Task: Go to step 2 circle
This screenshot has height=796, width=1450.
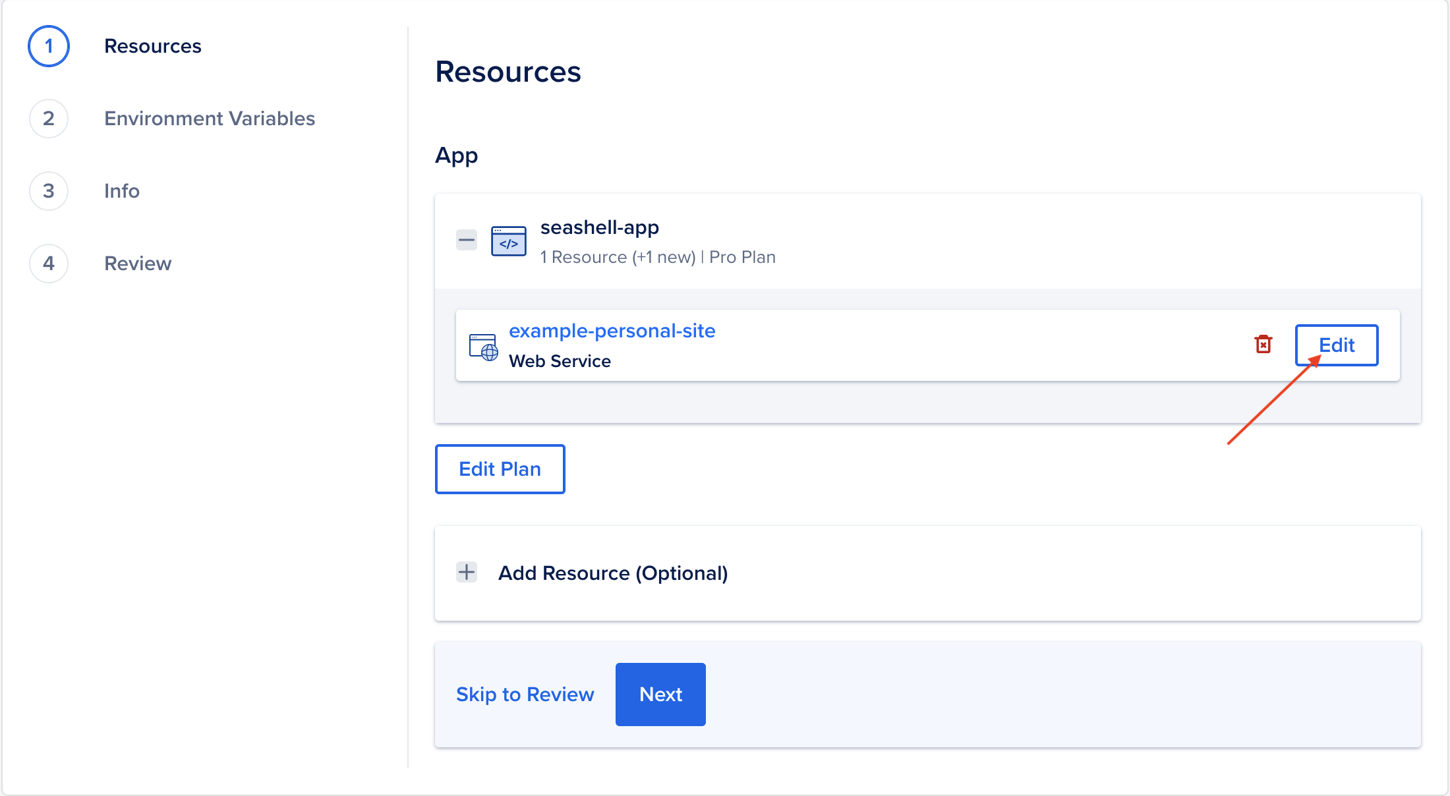Action: pyautogui.click(x=49, y=119)
